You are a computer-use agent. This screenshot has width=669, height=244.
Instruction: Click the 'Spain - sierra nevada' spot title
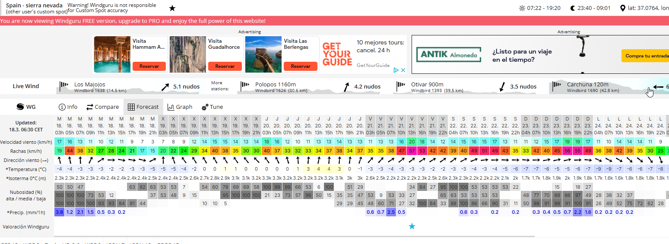34,6
